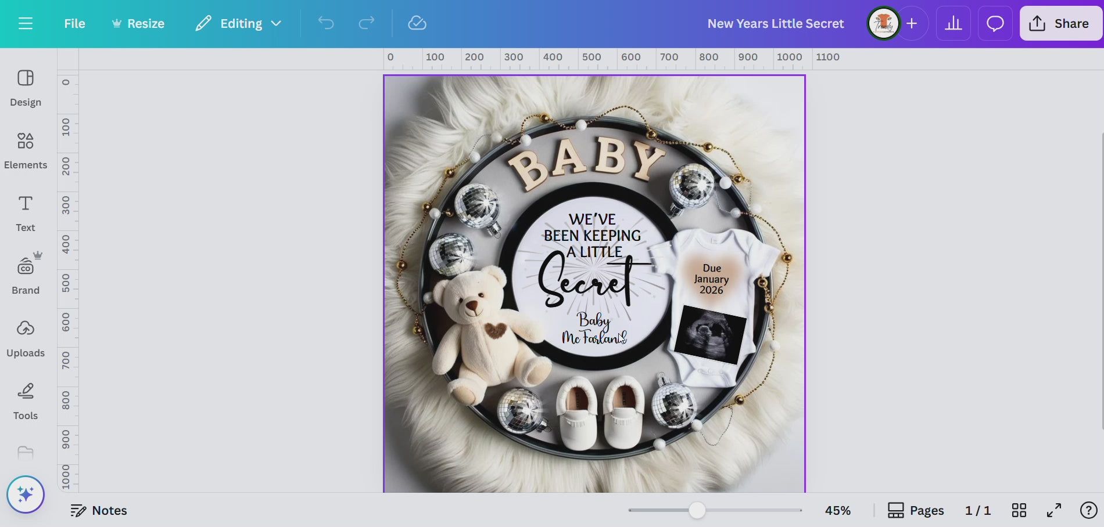The image size is (1104, 527).
Task: Open the Canva AI assistant sparkle button
Action: coord(26,494)
